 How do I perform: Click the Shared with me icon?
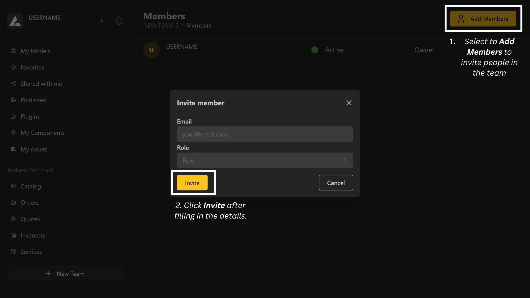(x=13, y=83)
